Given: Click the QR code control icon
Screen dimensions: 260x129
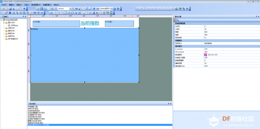Looking at the screenshot, I should pos(108,13).
